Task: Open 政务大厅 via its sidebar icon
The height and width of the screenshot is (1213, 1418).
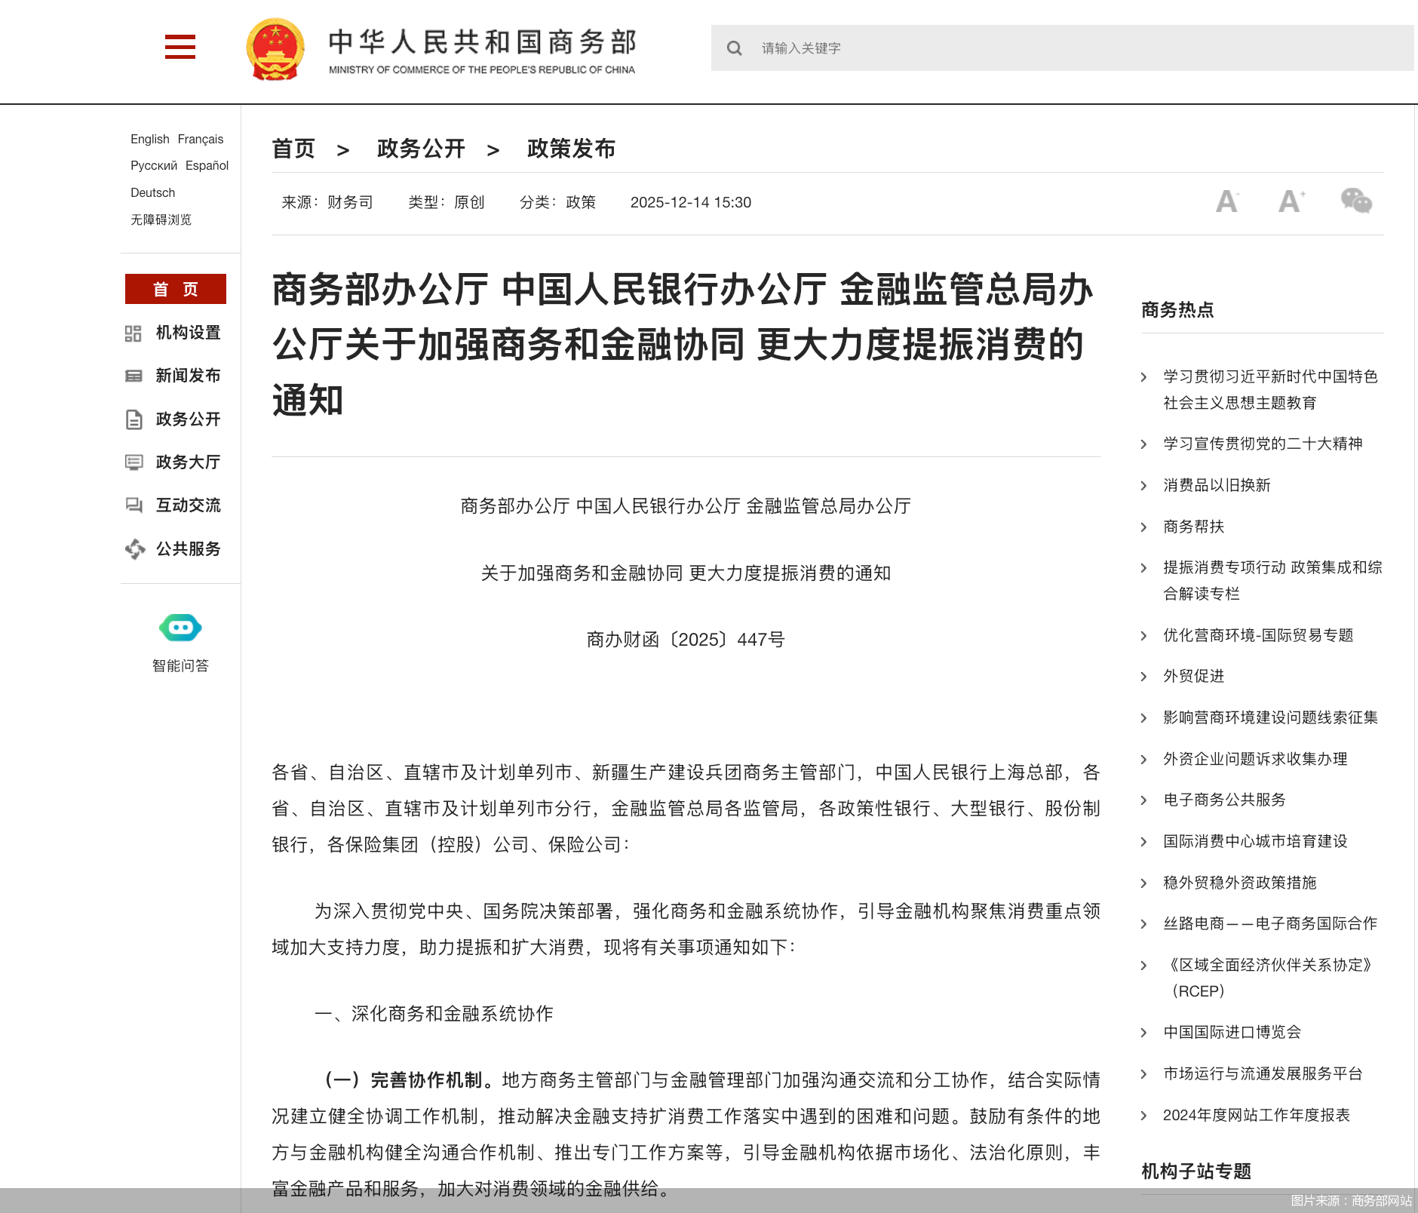Action: tap(135, 462)
